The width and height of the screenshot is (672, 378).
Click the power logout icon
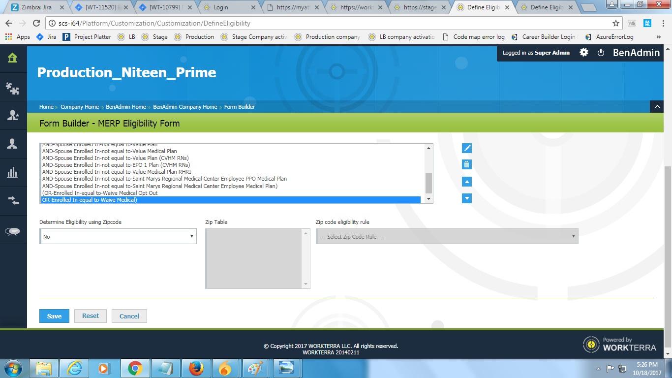click(x=601, y=53)
